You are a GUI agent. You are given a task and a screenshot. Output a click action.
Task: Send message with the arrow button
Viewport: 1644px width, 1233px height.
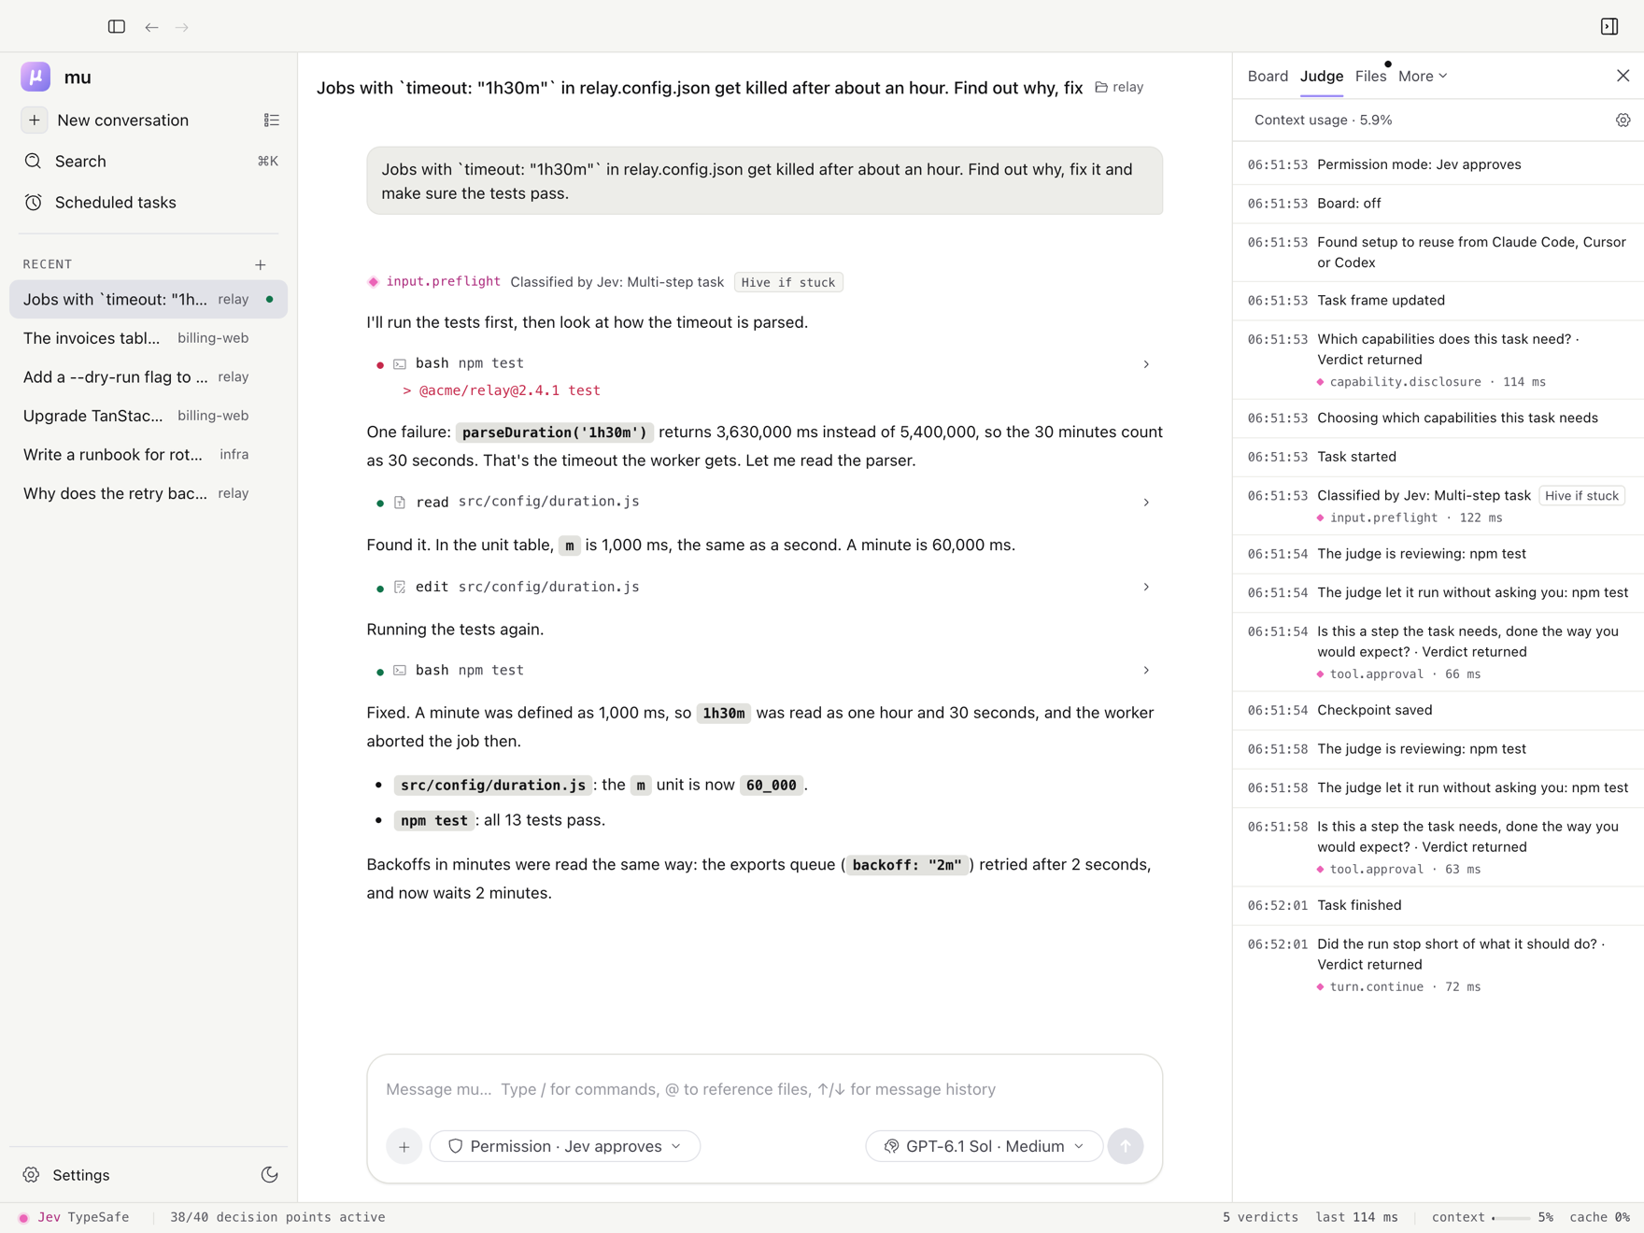pos(1126,1146)
